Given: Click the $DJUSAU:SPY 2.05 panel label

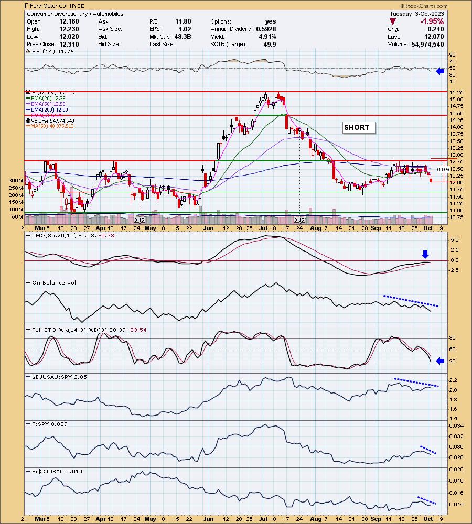Looking at the screenshot, I should (x=59, y=377).
